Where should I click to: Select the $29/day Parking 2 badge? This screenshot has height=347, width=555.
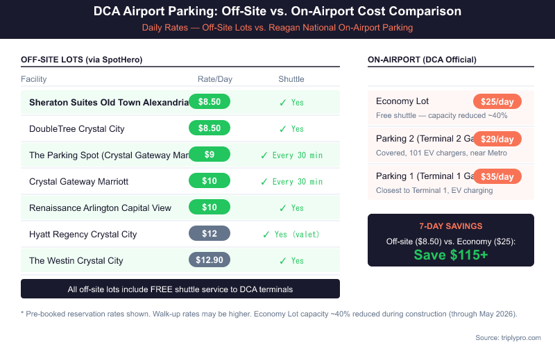coord(497,139)
